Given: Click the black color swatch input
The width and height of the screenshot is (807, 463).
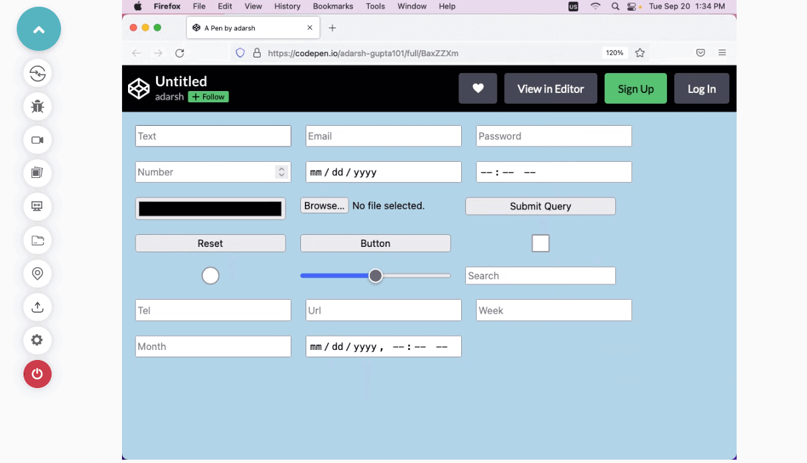Looking at the screenshot, I should click(210, 208).
